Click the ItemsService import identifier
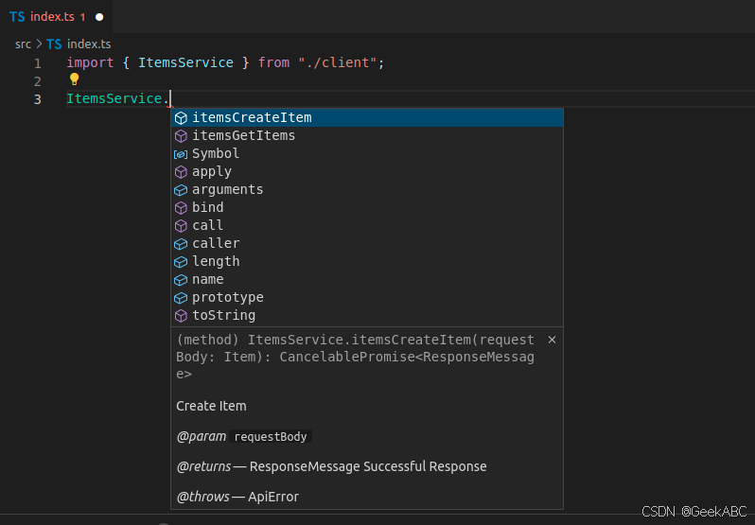755x525 pixels. [185, 62]
